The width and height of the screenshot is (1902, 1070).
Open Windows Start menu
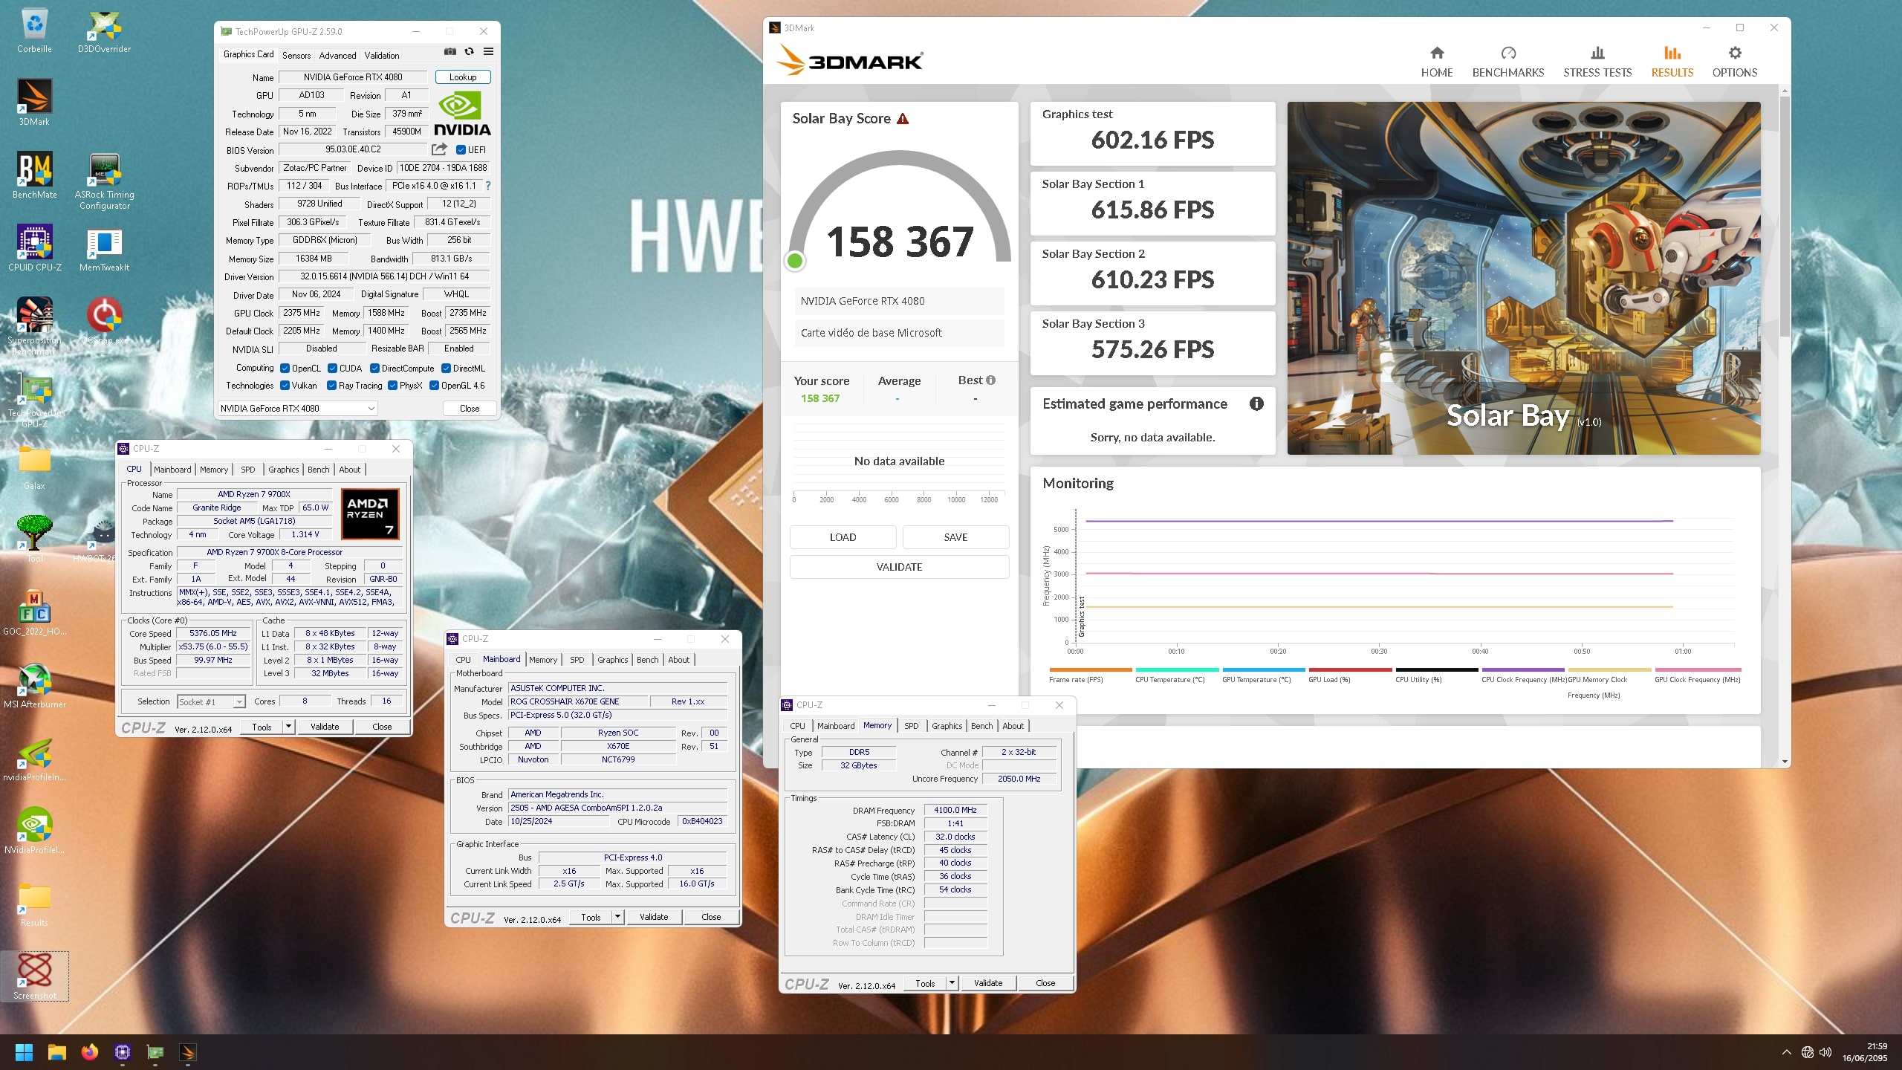tap(24, 1052)
